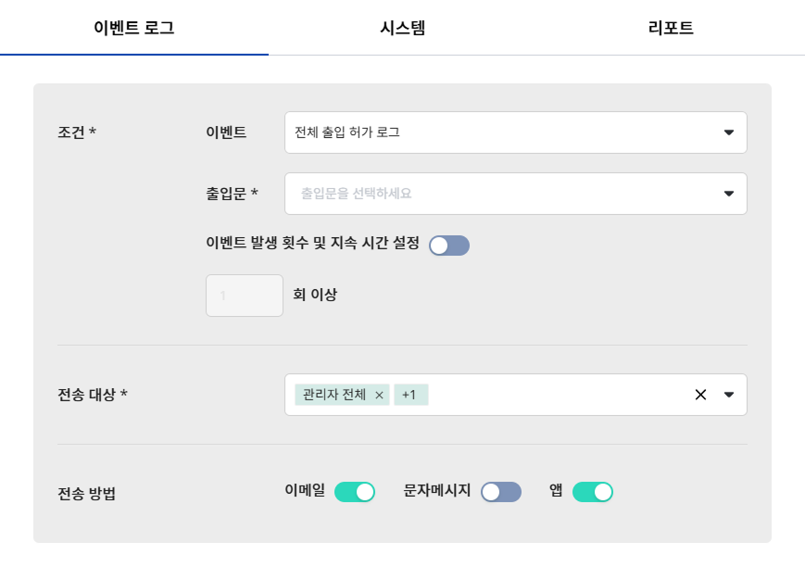The width and height of the screenshot is (805, 567).
Task: Expand the 이벤트 dropdown arrow
Action: [729, 132]
